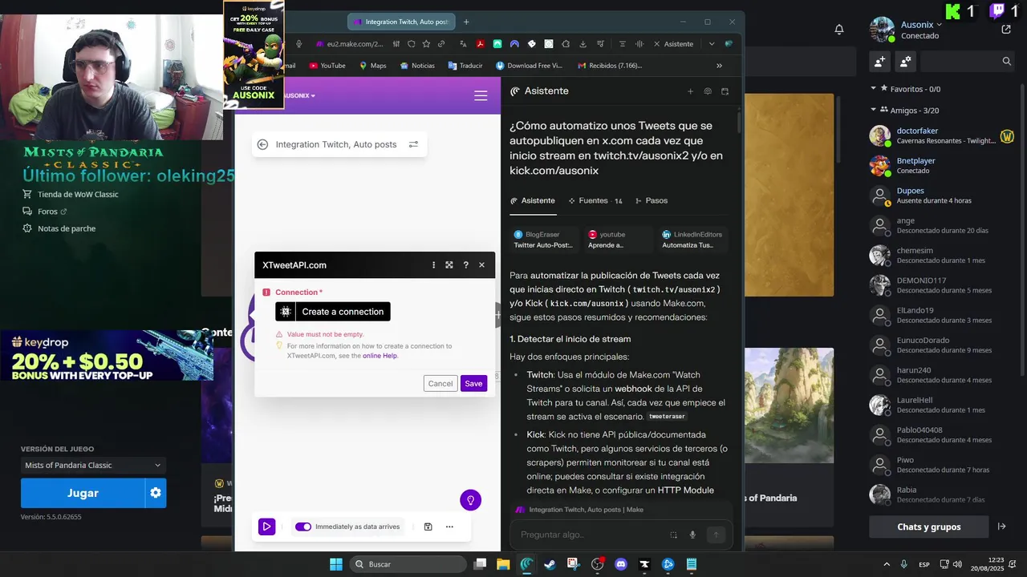Switch to the Pasos tab
The image size is (1027, 577).
pos(651,200)
